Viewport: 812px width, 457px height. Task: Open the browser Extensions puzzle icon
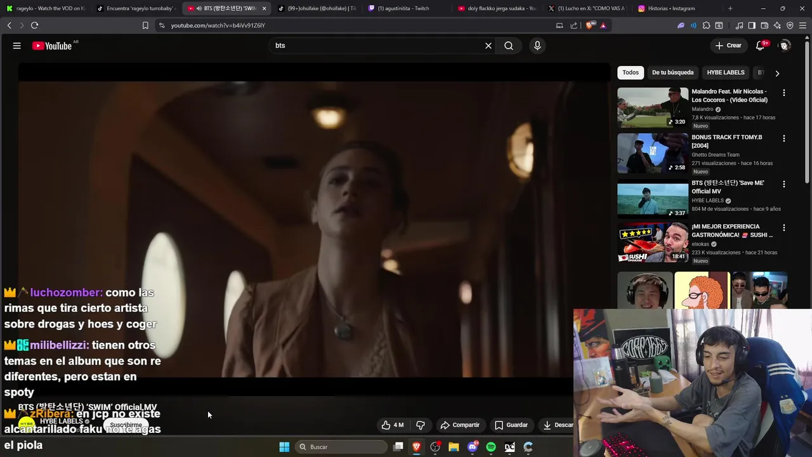pyautogui.click(x=706, y=25)
